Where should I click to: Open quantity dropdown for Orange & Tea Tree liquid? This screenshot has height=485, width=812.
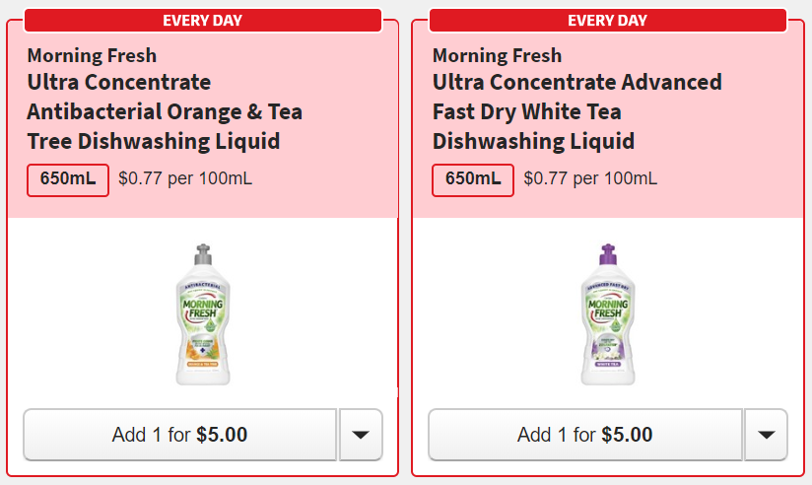[x=361, y=435]
